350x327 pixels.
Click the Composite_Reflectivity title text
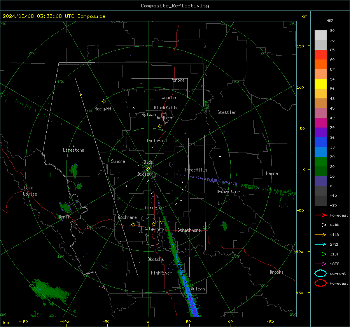click(175, 6)
